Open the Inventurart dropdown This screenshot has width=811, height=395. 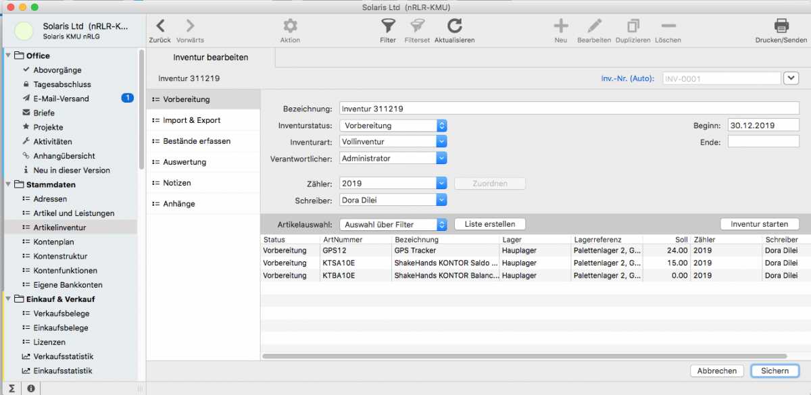tap(441, 142)
